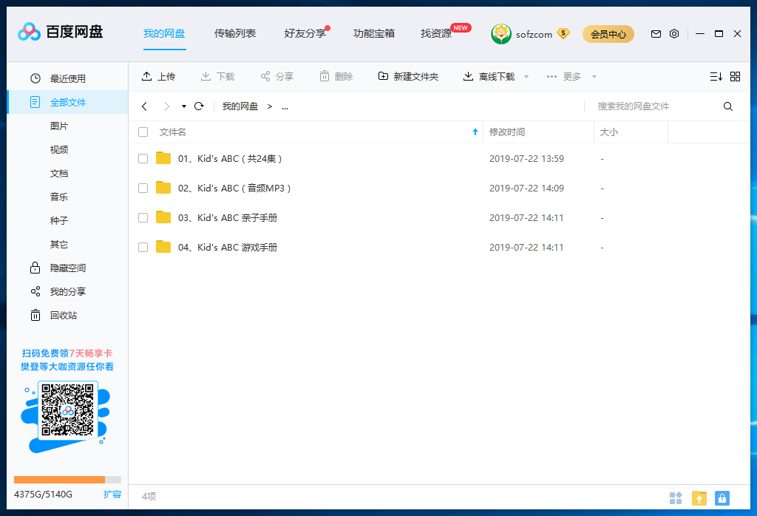Switch to 我的网盘 tab
The image size is (757, 516).
tap(164, 33)
